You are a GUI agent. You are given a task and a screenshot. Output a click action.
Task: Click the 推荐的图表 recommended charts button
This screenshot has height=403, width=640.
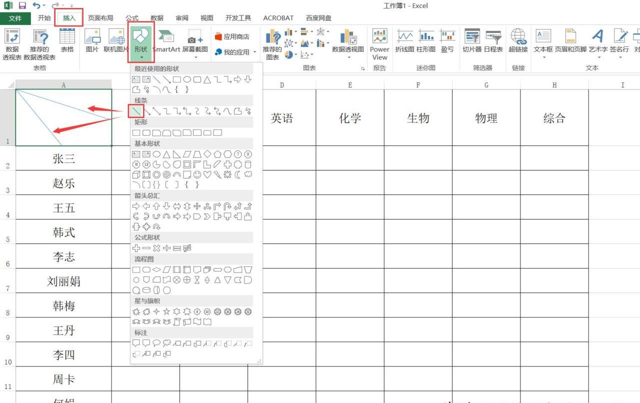pyautogui.click(x=272, y=44)
